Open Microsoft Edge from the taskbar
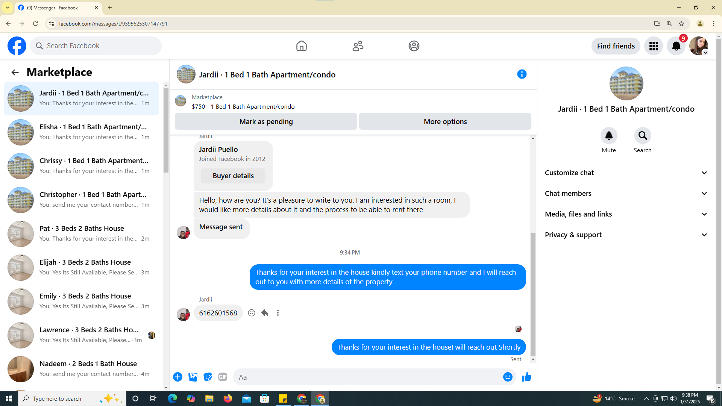This screenshot has width=722, height=406. 172,398
